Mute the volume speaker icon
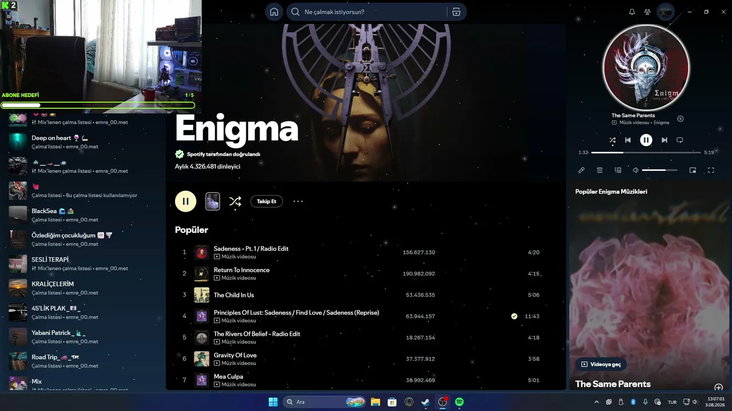 635,170
